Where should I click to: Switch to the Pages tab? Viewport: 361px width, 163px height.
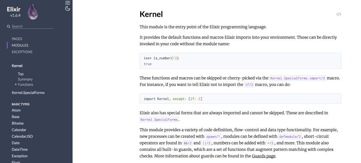tap(17, 39)
